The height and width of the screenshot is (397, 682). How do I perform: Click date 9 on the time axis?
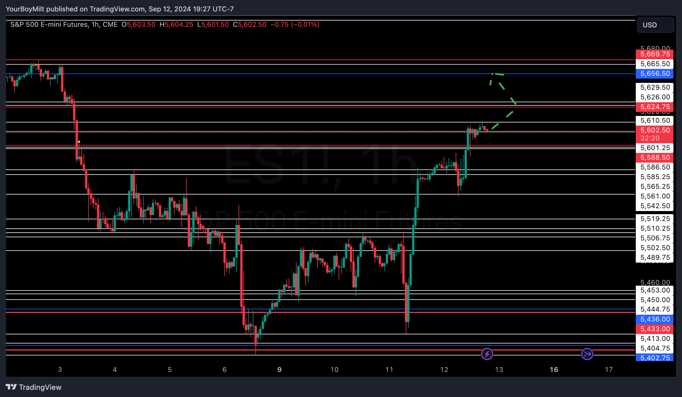[279, 370]
